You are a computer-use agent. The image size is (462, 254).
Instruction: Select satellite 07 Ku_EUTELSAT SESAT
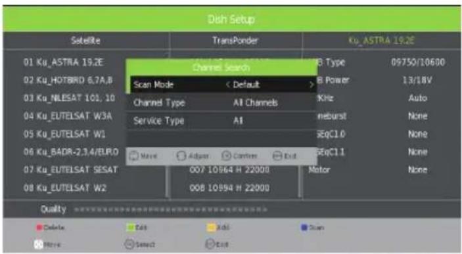click(70, 170)
